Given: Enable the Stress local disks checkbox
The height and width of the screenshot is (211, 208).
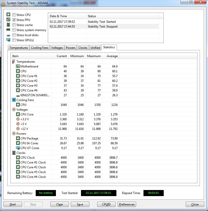Looking at the screenshot, I should tap(14, 35).
